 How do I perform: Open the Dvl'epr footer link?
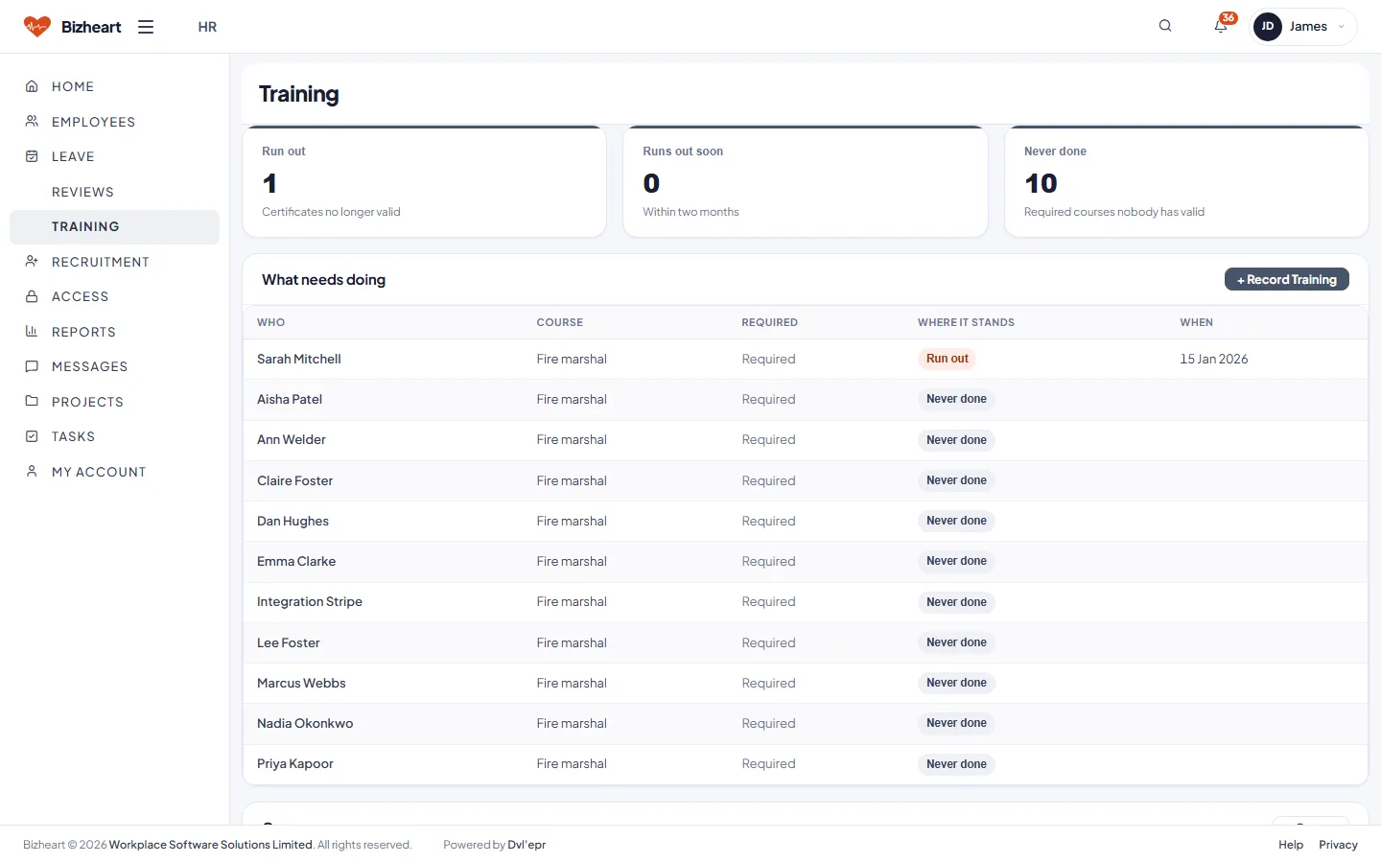527,845
